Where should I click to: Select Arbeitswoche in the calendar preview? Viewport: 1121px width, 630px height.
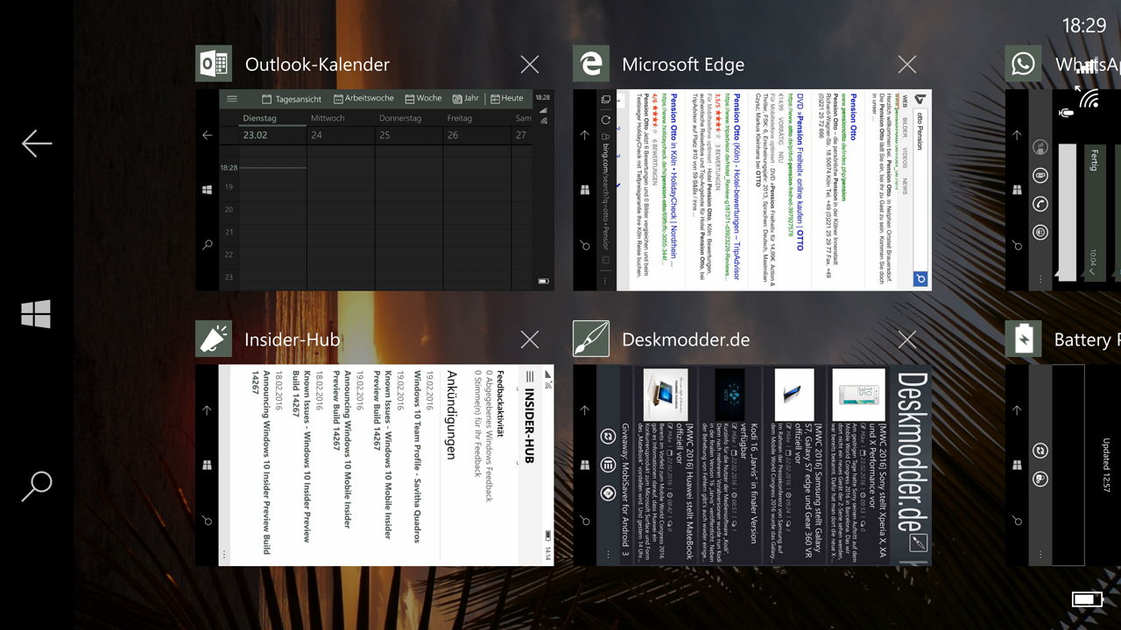point(363,98)
